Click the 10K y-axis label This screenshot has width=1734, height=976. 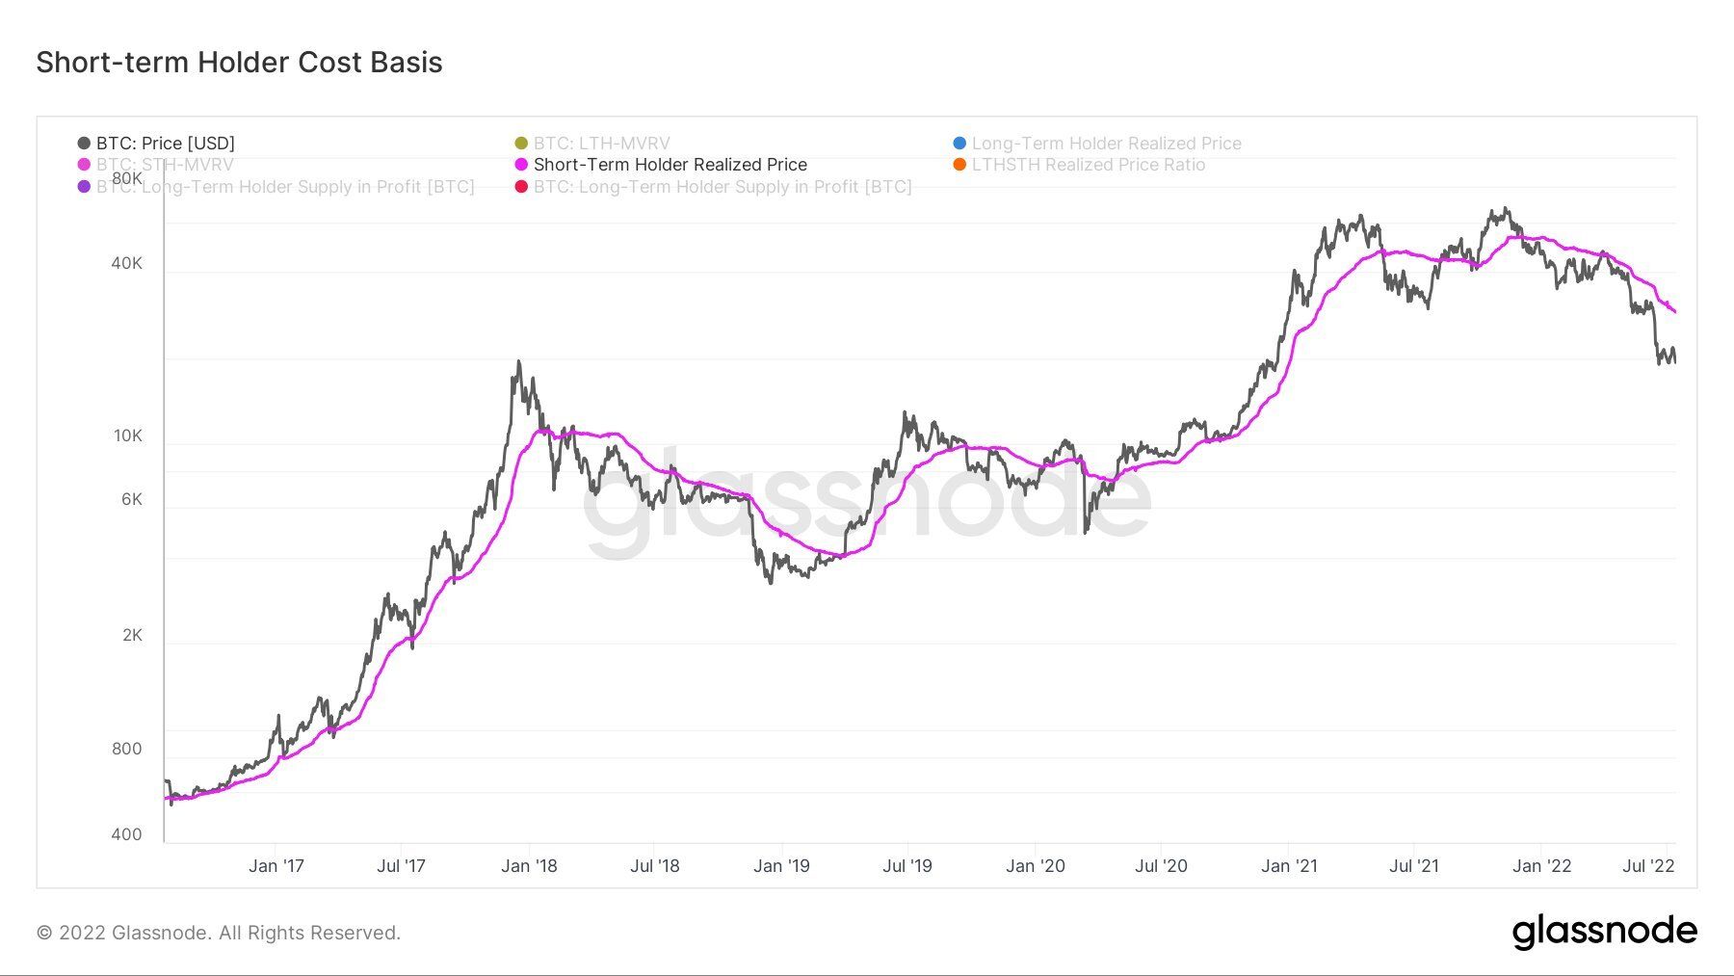(x=127, y=436)
